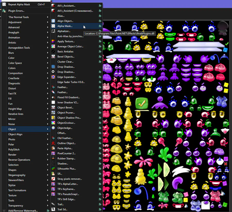Open the Object Align submenu
Viewport: 232px width, 212px height.
[26, 134]
